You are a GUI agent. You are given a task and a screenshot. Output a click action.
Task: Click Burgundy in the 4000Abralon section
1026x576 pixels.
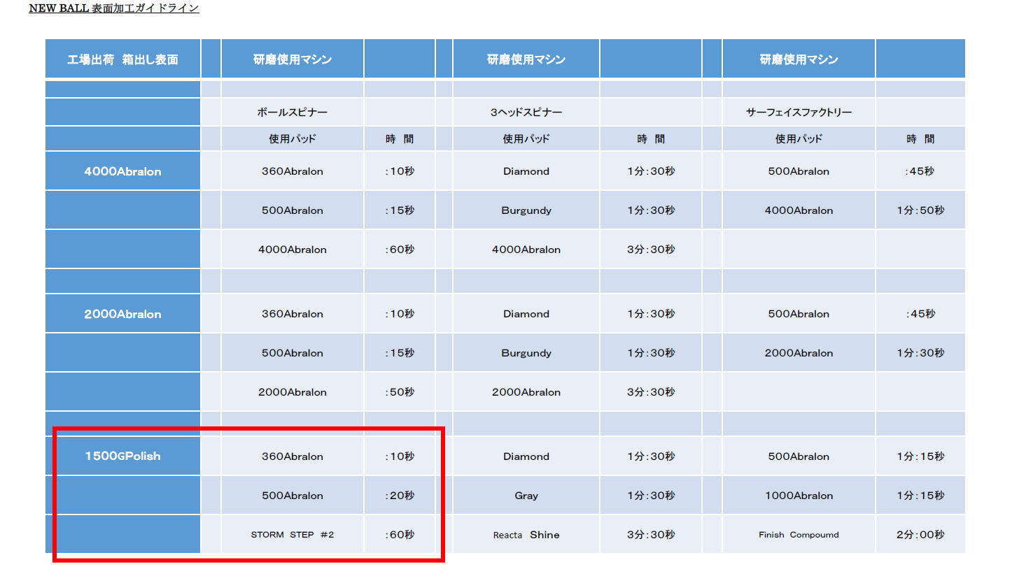[526, 210]
